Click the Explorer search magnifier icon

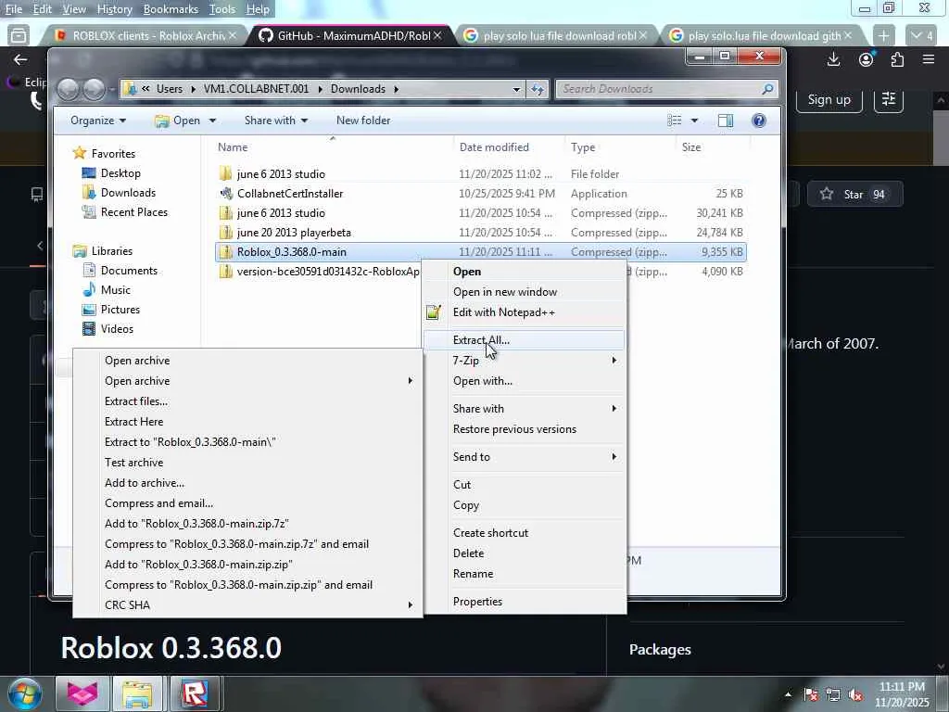pyautogui.click(x=767, y=89)
